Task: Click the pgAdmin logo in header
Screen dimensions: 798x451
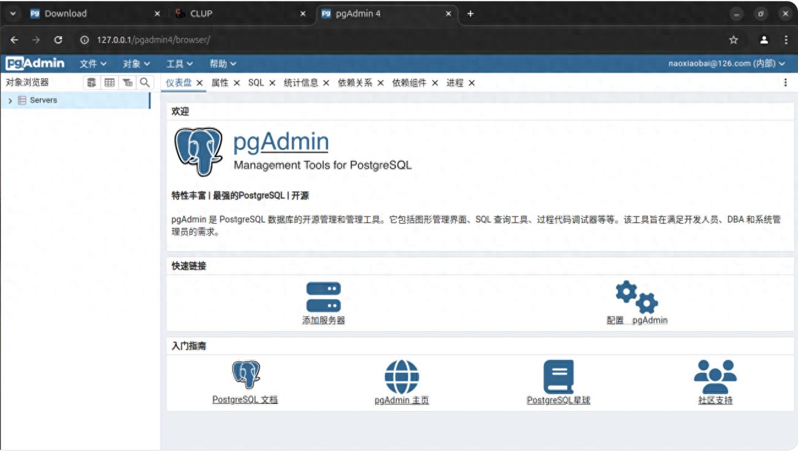Action: [x=35, y=63]
